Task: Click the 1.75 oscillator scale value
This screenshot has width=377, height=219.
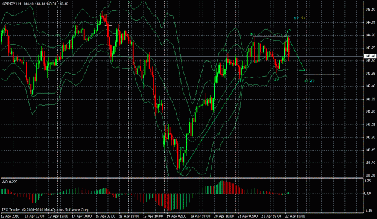Action: pyautogui.click(x=368, y=181)
